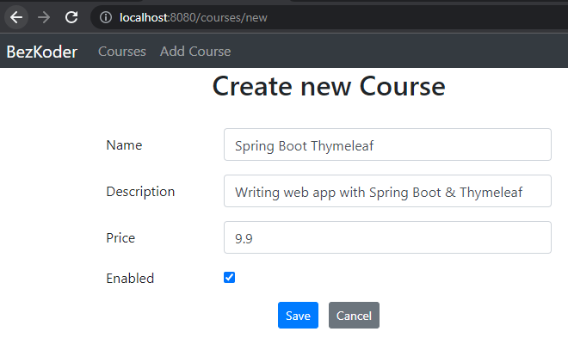Go back using the browser back arrow
Screen dimensions: 568x344
click(x=16, y=17)
